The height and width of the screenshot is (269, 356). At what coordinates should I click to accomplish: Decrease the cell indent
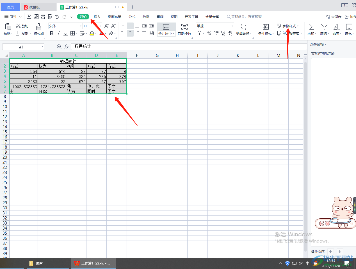144,26
